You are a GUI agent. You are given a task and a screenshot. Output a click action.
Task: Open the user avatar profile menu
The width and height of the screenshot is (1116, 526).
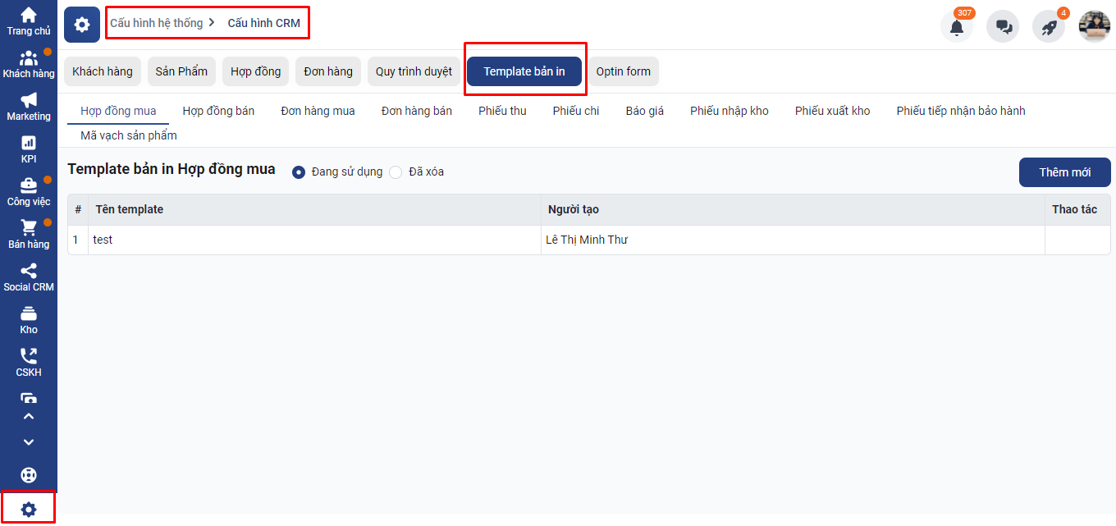tap(1094, 26)
